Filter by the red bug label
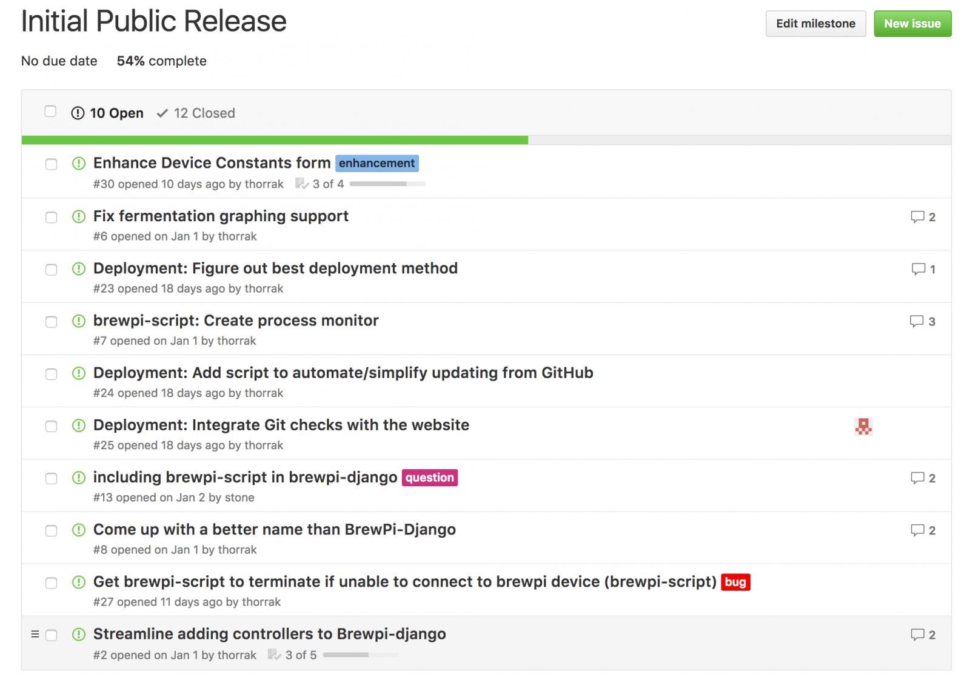 click(735, 582)
